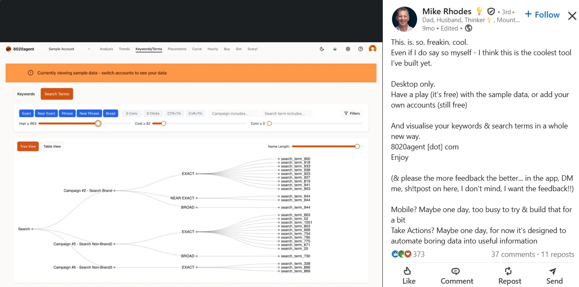Image resolution: width=579 pixels, height=287 pixels.
Task: Click the Comment speech bubble icon
Action: tap(456, 271)
